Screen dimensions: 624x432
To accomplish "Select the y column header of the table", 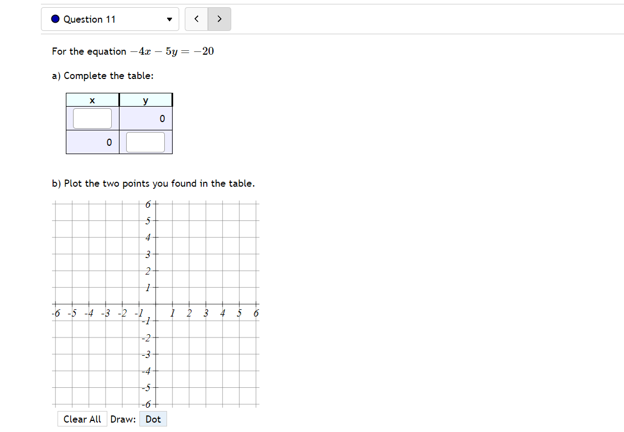I will coord(145,99).
